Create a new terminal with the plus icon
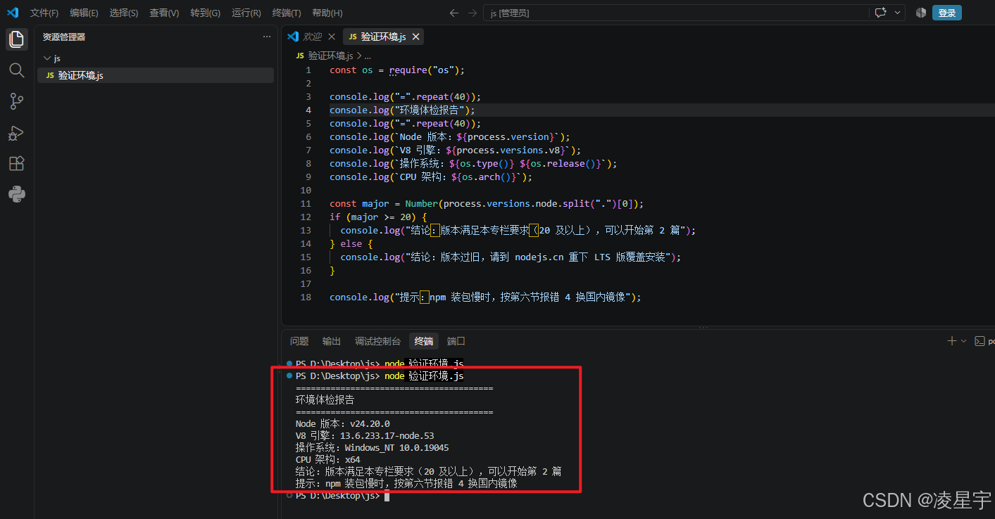This screenshot has width=995, height=519. tap(952, 341)
